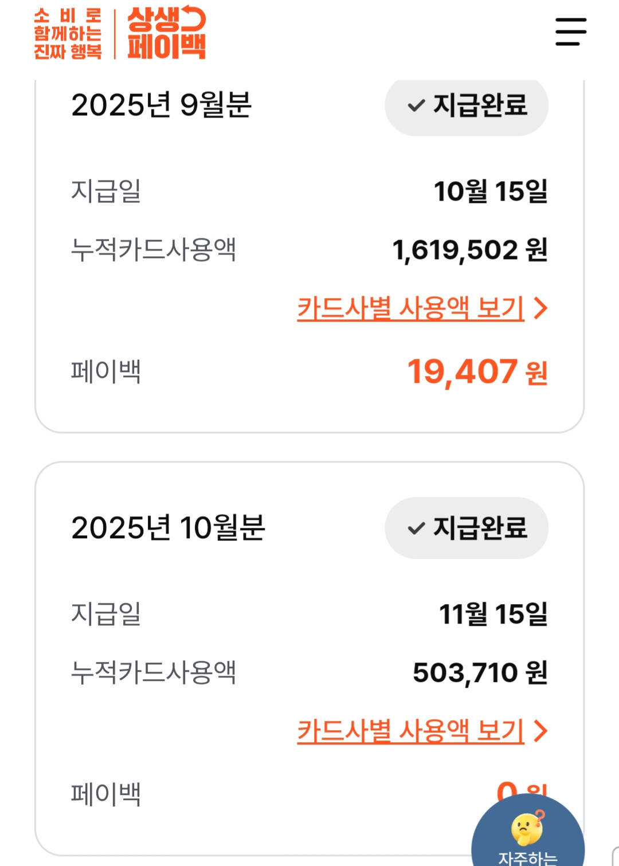This screenshot has width=619, height=866.
Task: Tap the 지급완료 badge for 9월분
Action: (467, 105)
